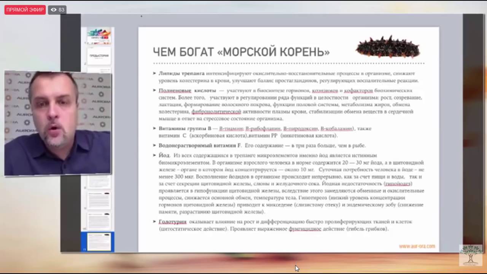This screenshot has width=487, height=274.
Task: Click the underlined word коэнзимов
Action: (325, 91)
